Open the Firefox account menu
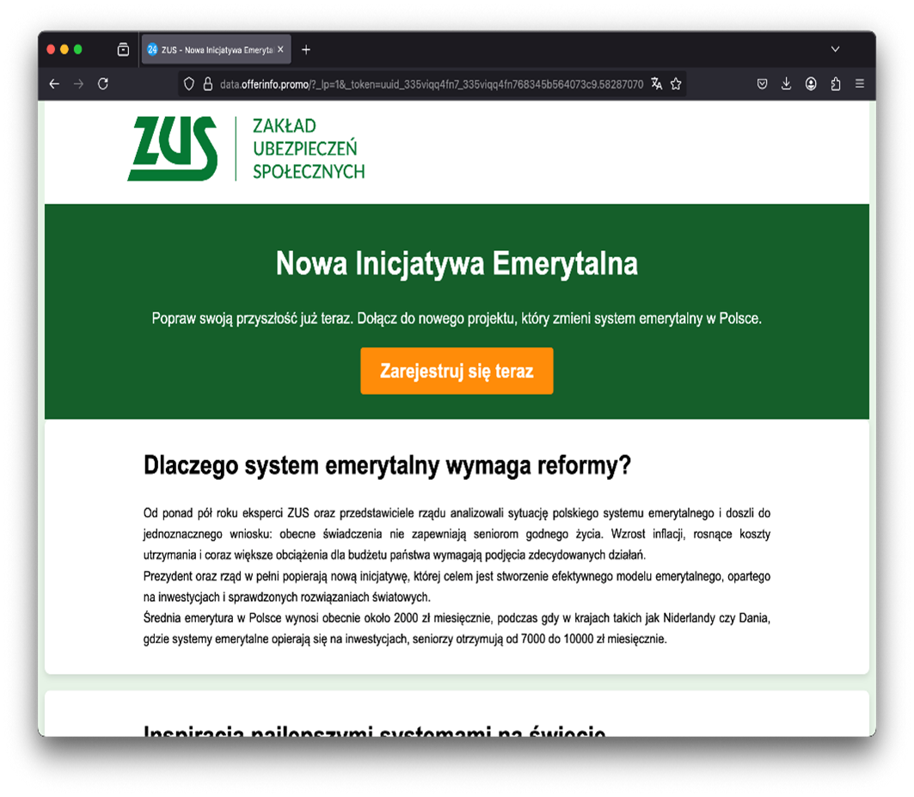This screenshot has width=914, height=797. click(x=811, y=84)
